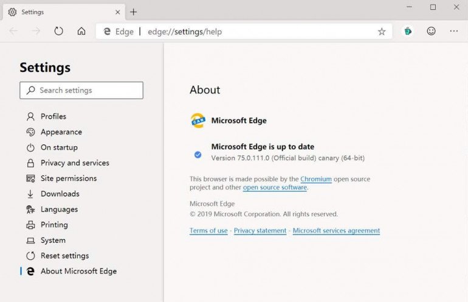Open the teal cup extension icon
This screenshot has height=302, width=468.
[x=408, y=31]
